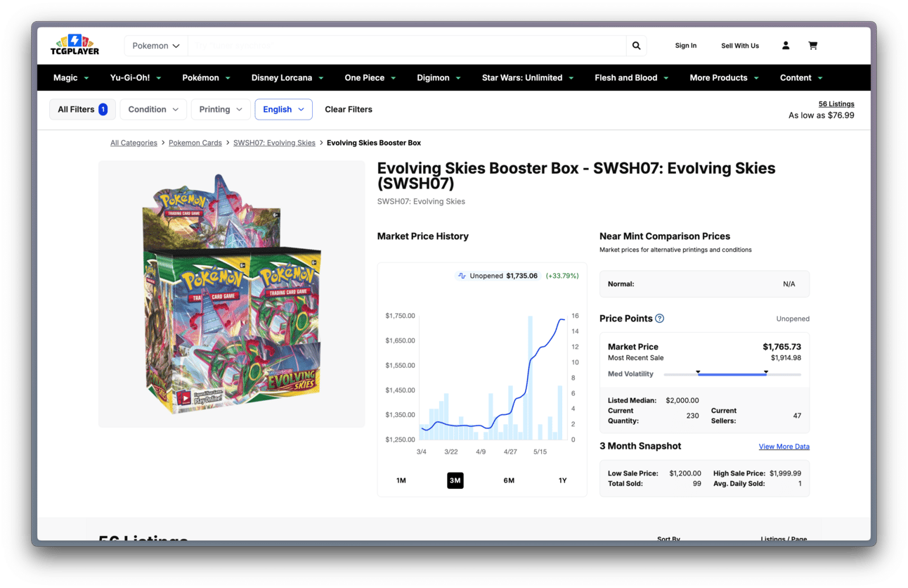Click the Sell With Us link

click(x=740, y=46)
